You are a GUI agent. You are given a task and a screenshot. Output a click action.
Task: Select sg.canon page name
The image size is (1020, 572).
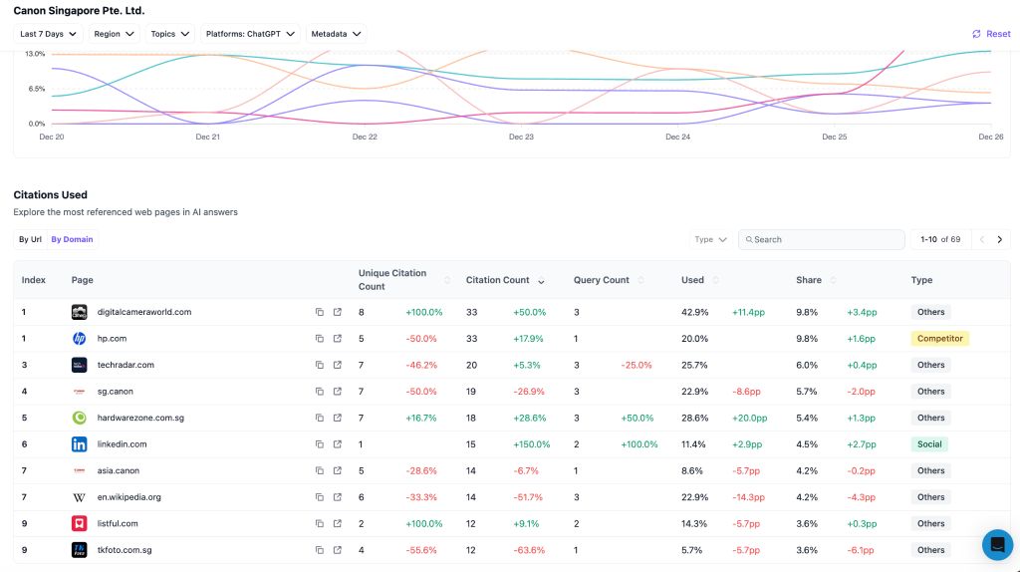(x=116, y=391)
